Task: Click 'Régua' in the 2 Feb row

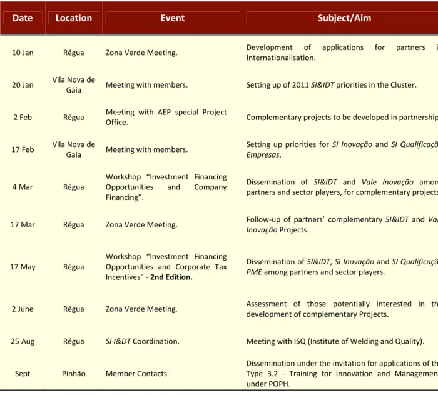Action: (74, 117)
